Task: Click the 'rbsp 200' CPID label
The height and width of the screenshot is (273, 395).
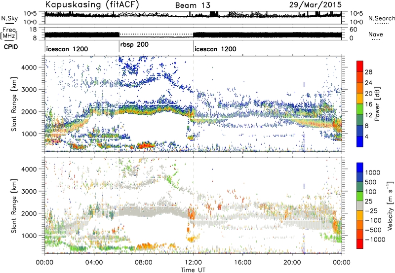Action: [x=134, y=45]
